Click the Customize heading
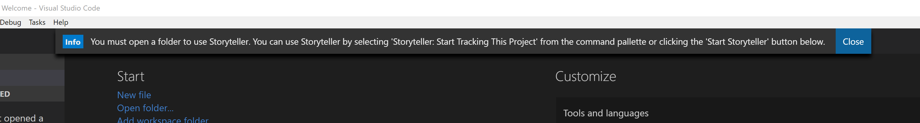The height and width of the screenshot is (123, 920). click(x=586, y=76)
